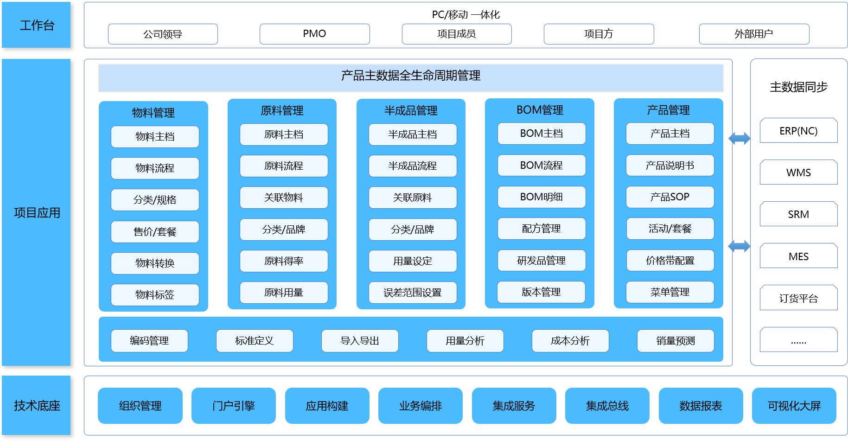Screen dimensions: 848x441
Task: Select the 销量预测 box
Action: pos(676,341)
